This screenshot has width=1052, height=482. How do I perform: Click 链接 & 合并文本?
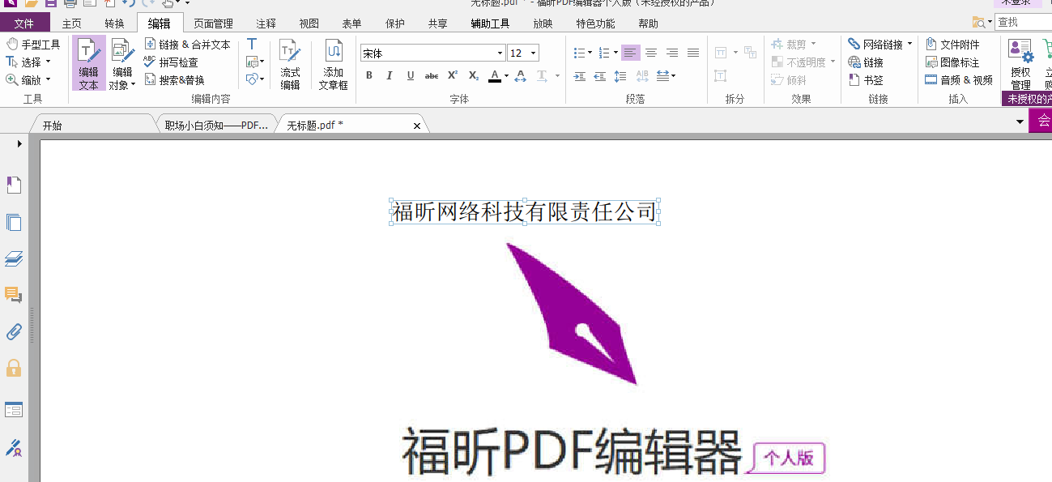pos(188,45)
